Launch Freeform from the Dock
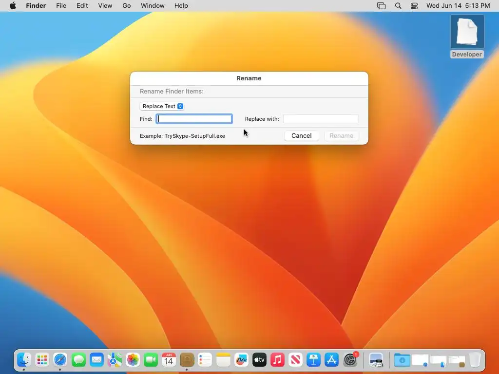The height and width of the screenshot is (374, 499). pyautogui.click(x=241, y=360)
